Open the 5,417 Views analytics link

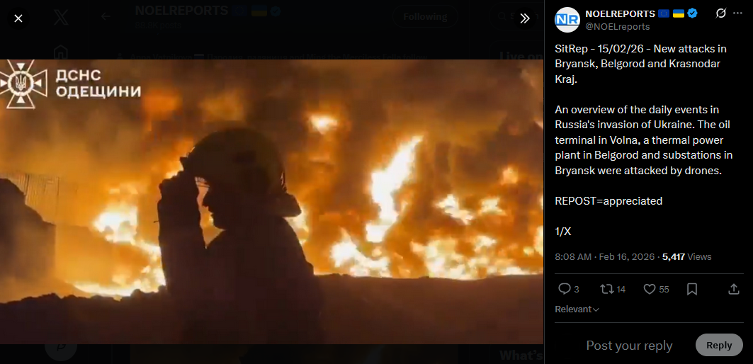686,257
